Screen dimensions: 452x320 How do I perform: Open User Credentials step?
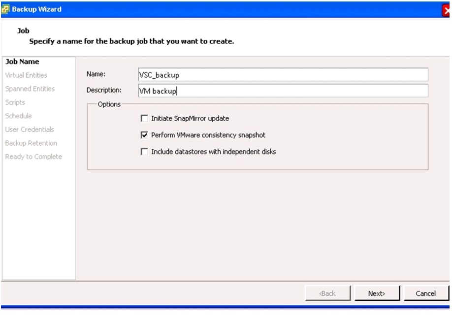(30, 129)
